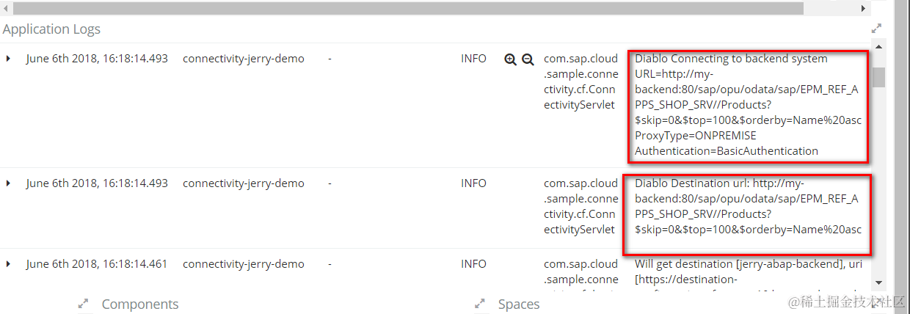Maximize the Application Logs panel
Screen dimensions: 910x314
876,29
